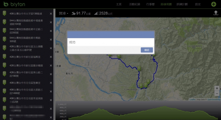Image resolution: width=221 pixels, height=120 pixels.
Task: Select address 406台灣台中市北屯區聖壽宮
Action: (25, 83)
